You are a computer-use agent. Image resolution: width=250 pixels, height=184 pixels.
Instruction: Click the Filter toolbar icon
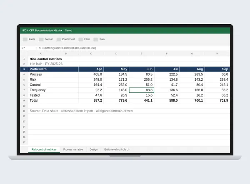coord(81,39)
